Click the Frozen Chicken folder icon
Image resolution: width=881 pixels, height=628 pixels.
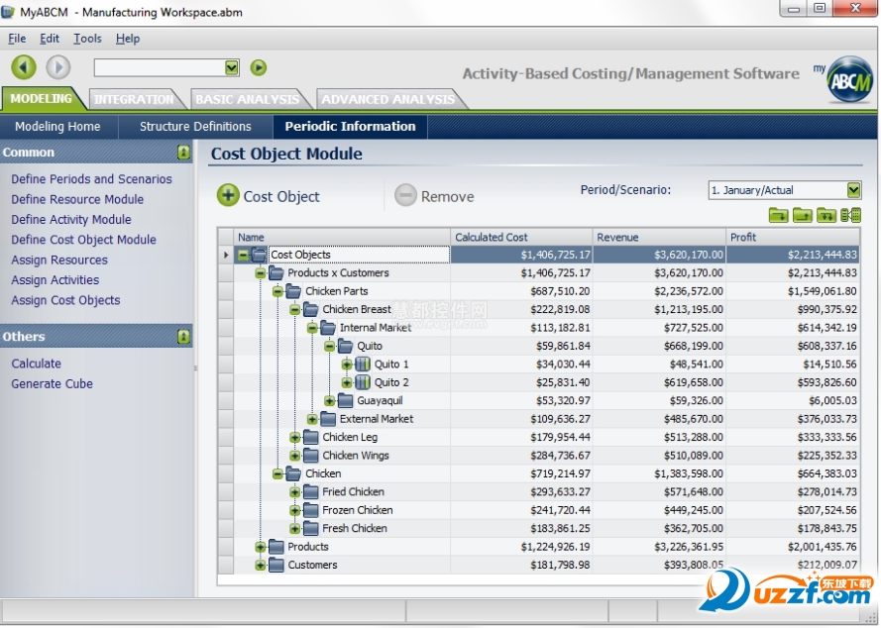311,510
